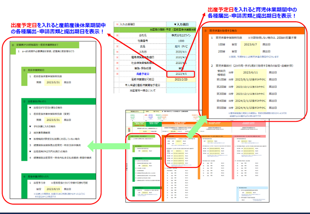Image resolution: width=310 pixels, height=214 pixels.
Task: Select the 産前休業開始可能日 cell 2023/2/23
Action: (181, 80)
